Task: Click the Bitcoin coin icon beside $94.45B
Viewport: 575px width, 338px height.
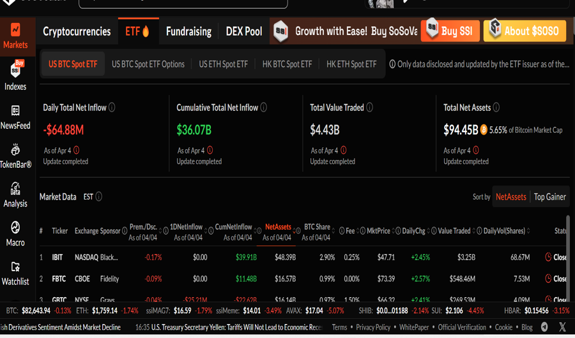Action: pos(484,129)
